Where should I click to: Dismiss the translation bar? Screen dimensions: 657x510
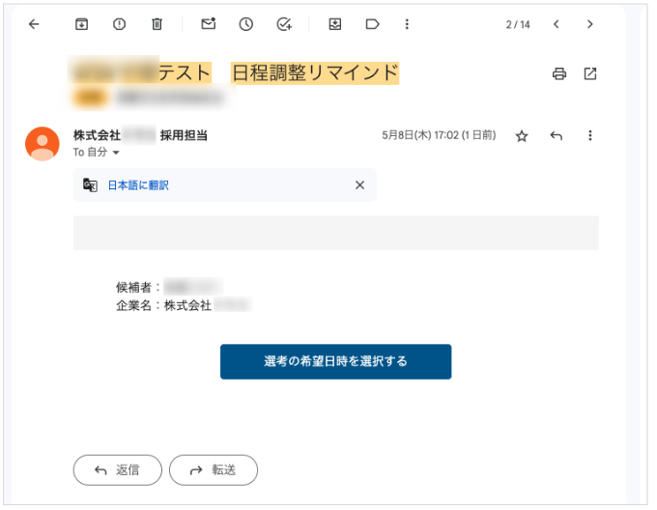click(x=359, y=185)
